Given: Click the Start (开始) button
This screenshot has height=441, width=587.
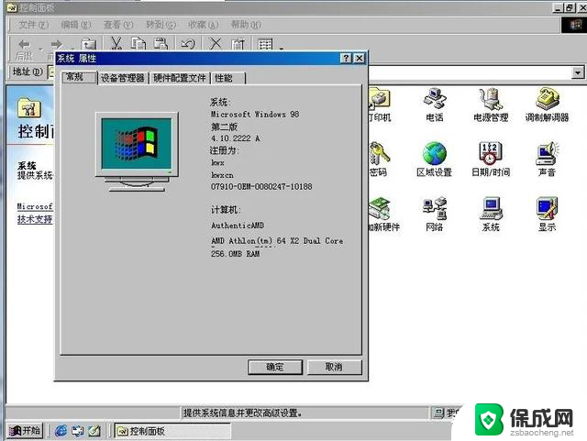Looking at the screenshot, I should [25, 431].
